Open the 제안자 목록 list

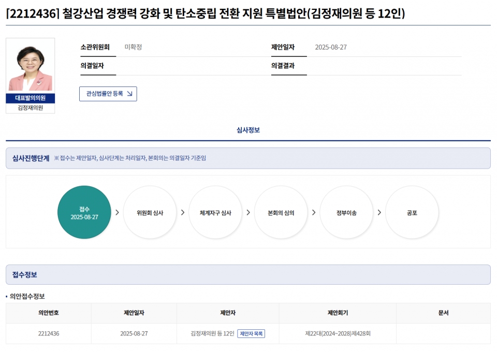tap(251, 333)
